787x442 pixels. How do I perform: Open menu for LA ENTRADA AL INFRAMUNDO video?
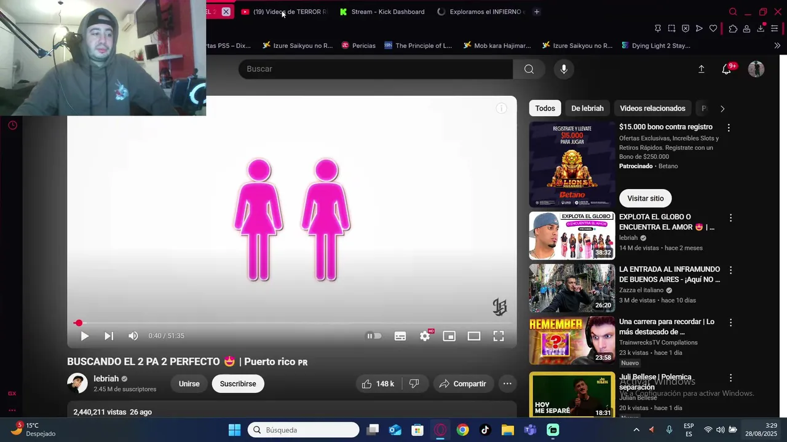coord(730,270)
